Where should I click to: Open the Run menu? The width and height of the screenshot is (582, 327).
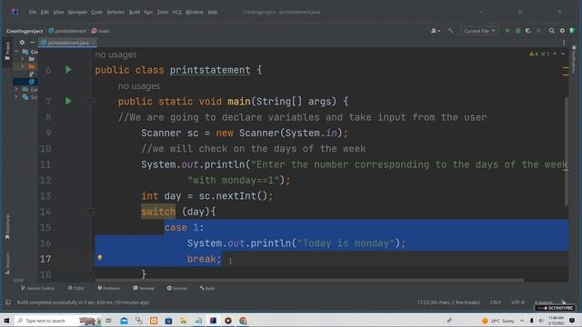[148, 12]
